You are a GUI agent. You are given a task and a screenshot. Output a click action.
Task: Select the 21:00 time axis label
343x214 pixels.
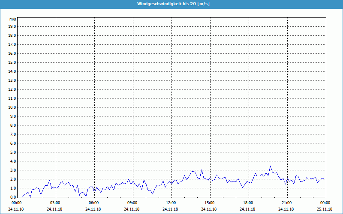286,203
